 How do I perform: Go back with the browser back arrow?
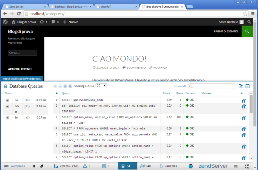[5, 14]
